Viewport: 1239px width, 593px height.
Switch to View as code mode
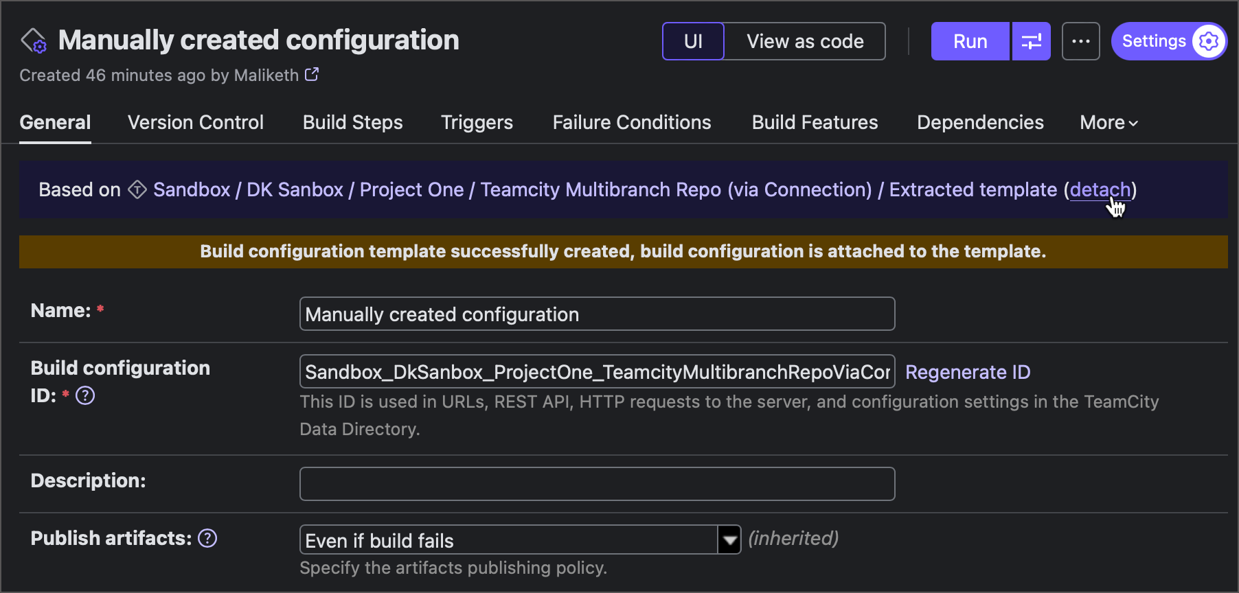click(805, 41)
